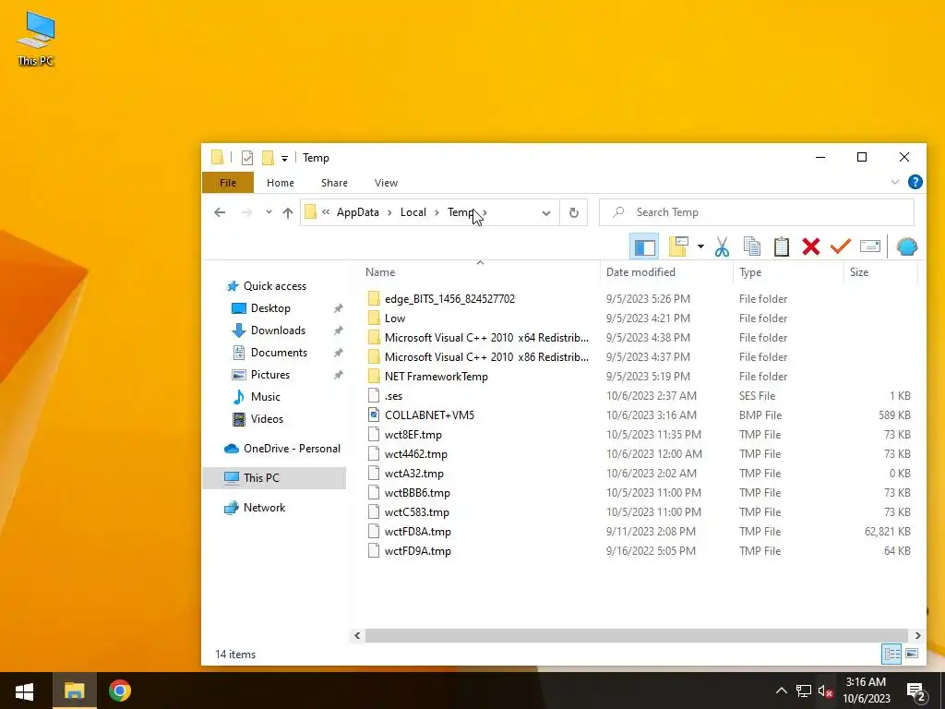
Task: Select Pictures in the navigation pane
Action: click(270, 375)
